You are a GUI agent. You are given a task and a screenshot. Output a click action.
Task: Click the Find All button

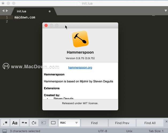pos(150,123)
